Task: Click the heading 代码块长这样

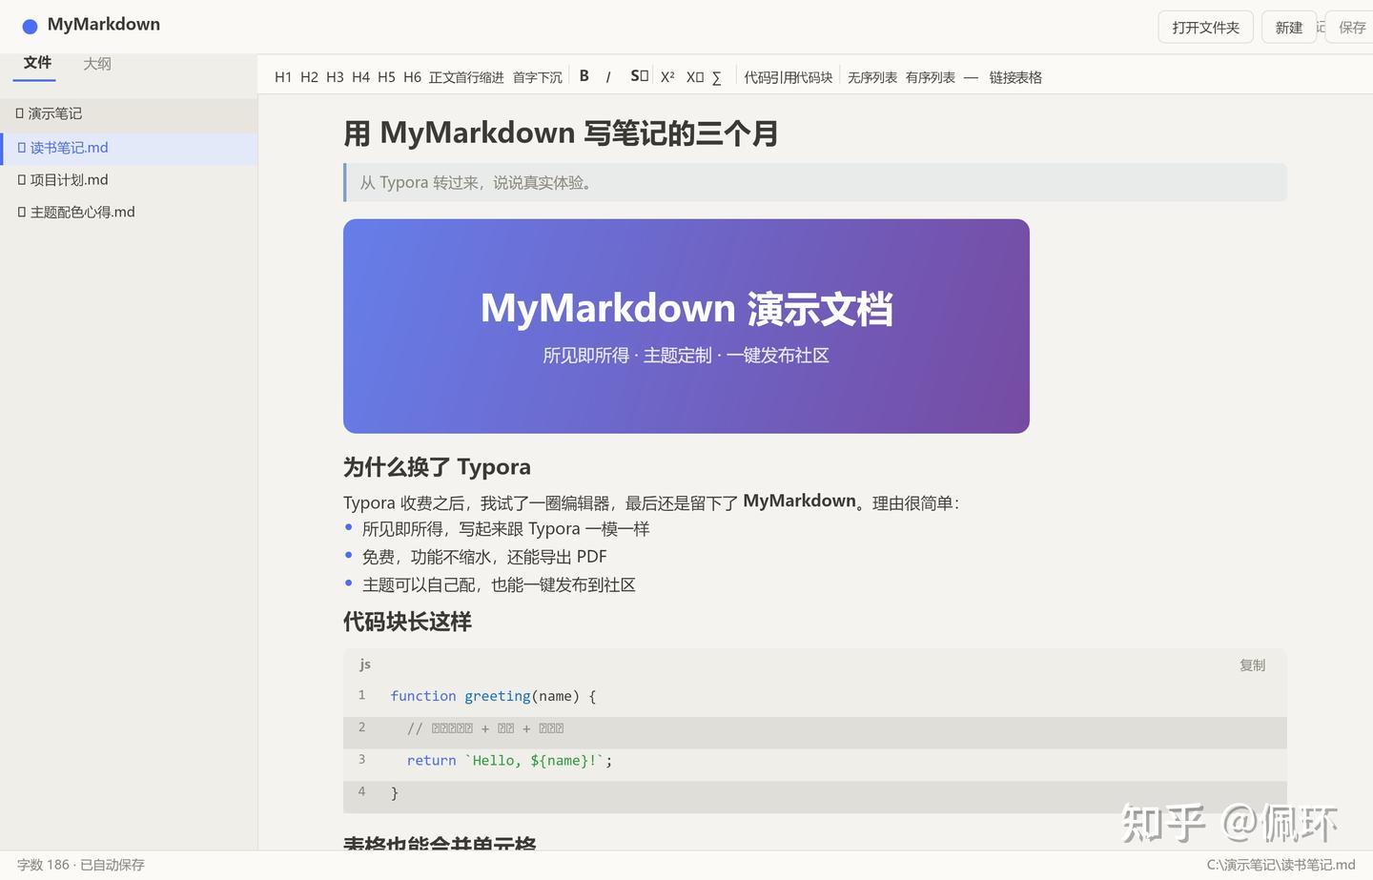Action: [x=407, y=622]
